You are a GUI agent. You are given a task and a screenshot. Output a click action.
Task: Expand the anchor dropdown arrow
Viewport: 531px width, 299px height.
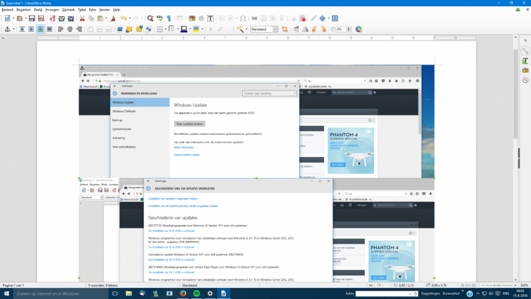[x=14, y=30]
